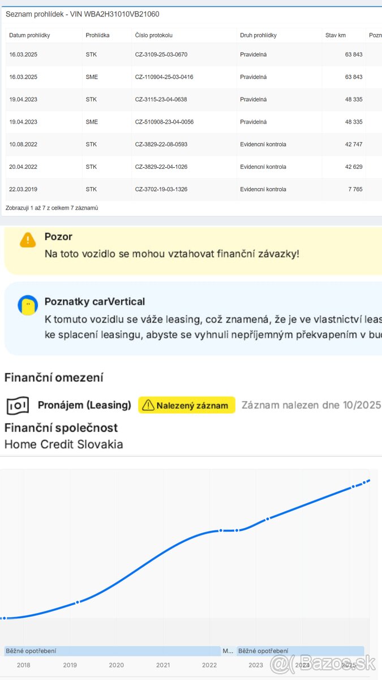Select the yellow Nalezený záznam badge
Viewport: 382px width, 680px height.
(186, 405)
